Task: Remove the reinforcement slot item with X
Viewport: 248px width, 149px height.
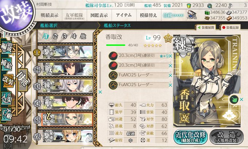Action: (x=241, y=99)
